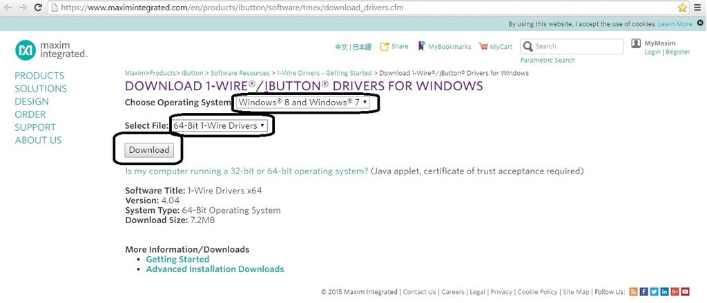Click the Share icon
The image size is (707, 303).
coord(385,46)
